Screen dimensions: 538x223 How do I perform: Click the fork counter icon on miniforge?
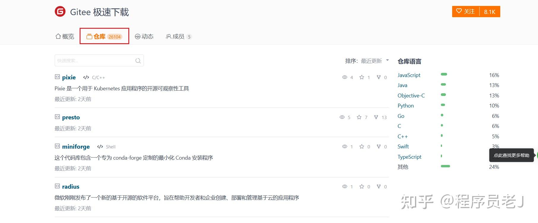tap(378, 146)
